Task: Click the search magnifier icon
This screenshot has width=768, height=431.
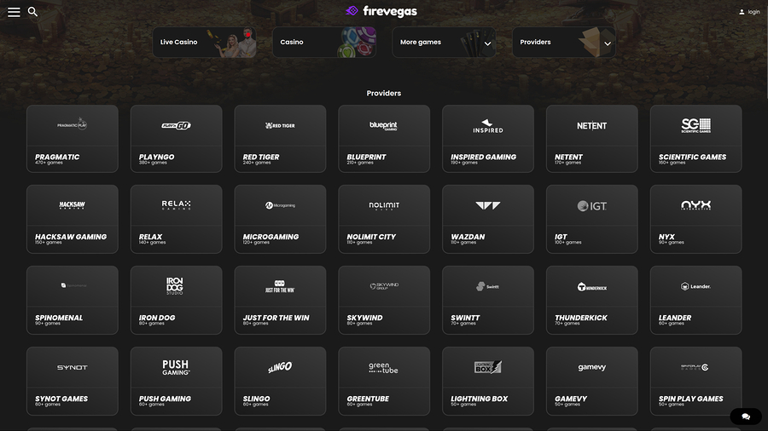Action: (32, 12)
